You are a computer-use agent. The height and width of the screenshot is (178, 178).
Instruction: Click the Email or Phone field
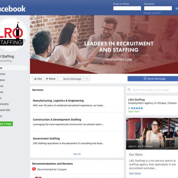pyautogui.click(x=127, y=8)
